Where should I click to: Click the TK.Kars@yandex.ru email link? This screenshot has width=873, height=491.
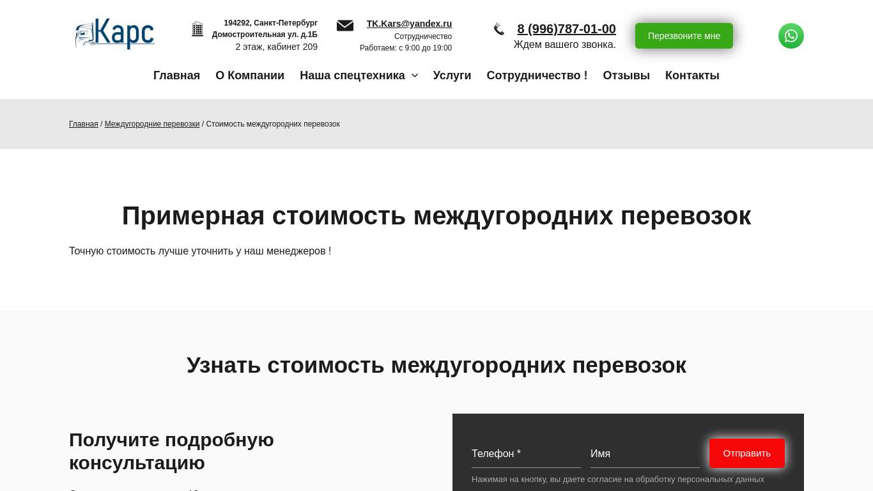[409, 24]
